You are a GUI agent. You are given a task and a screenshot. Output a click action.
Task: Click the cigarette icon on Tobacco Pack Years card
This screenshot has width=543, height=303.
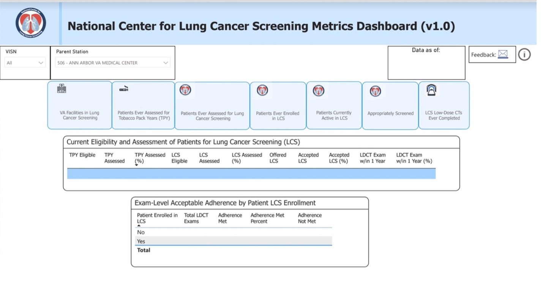point(124,89)
